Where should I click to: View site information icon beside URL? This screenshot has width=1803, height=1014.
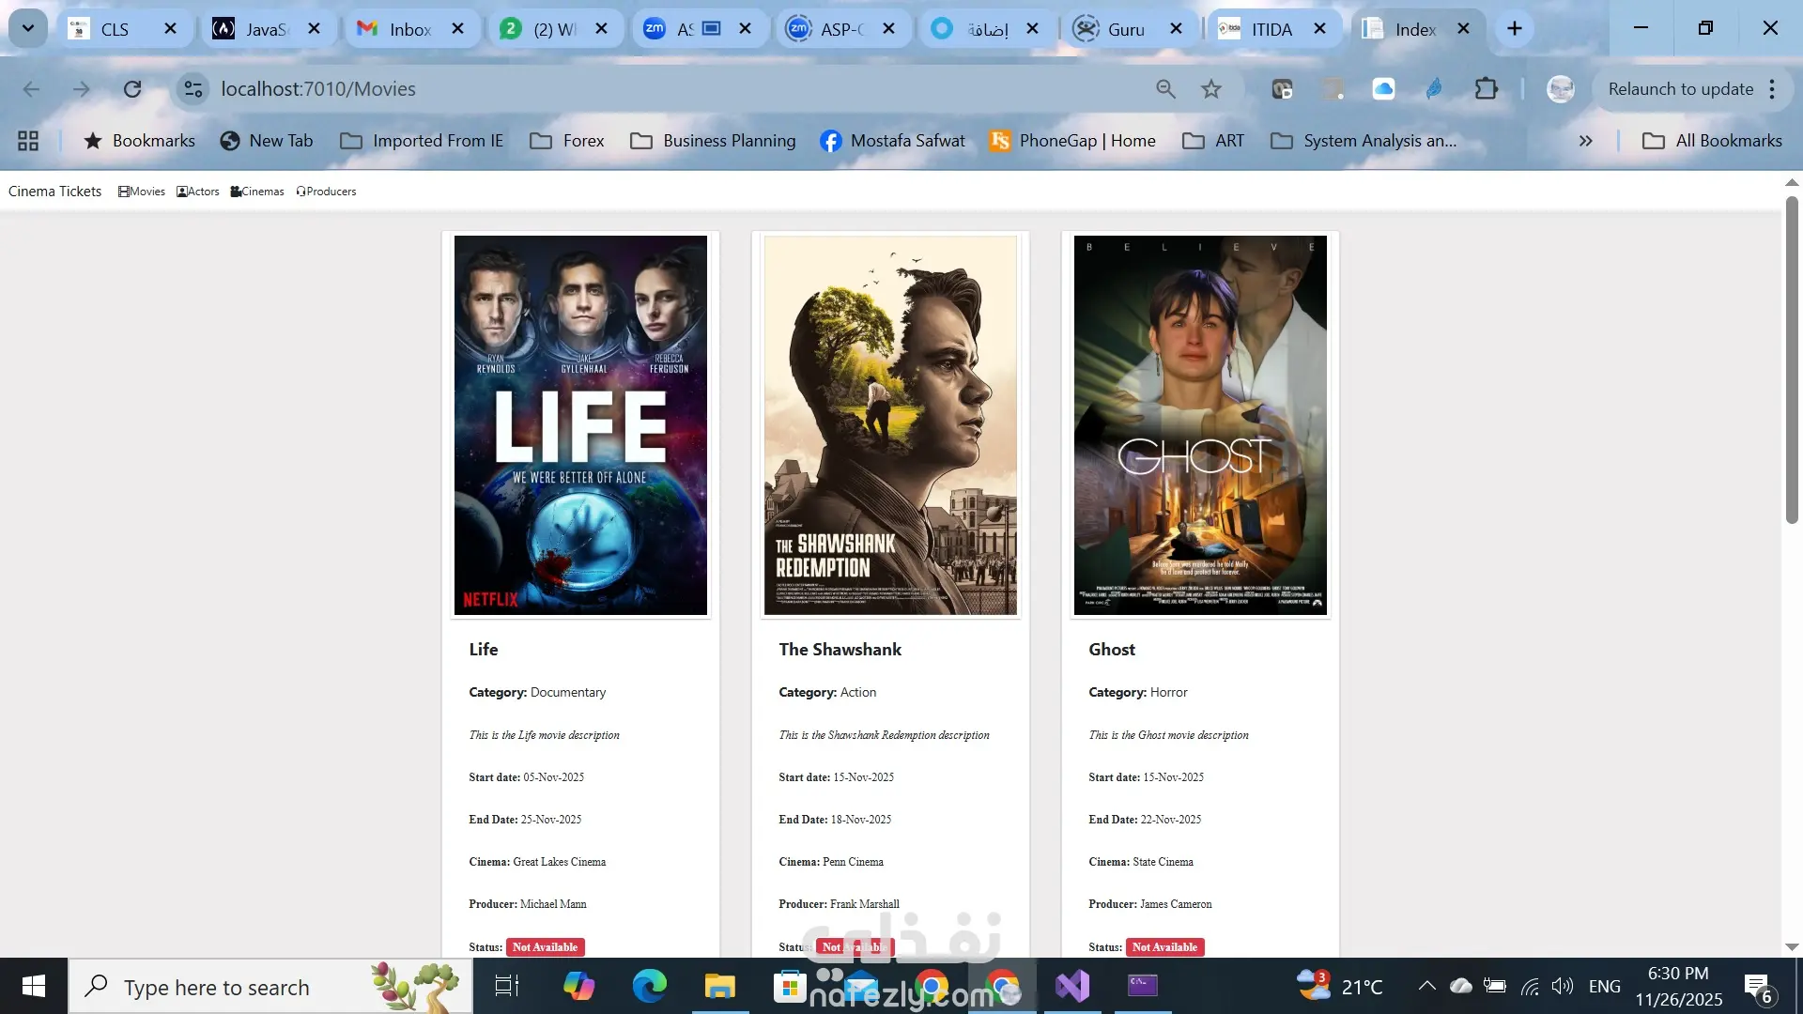(193, 89)
